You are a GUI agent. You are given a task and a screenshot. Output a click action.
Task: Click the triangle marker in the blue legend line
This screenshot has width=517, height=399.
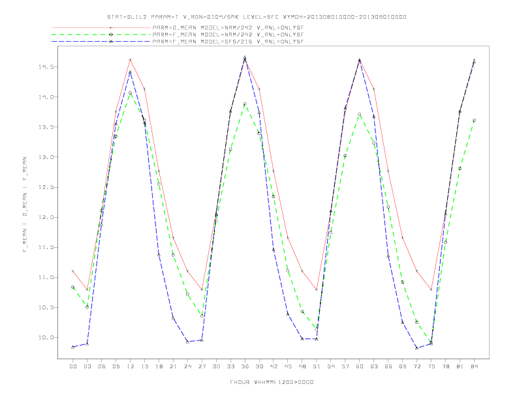pyautogui.click(x=111, y=42)
